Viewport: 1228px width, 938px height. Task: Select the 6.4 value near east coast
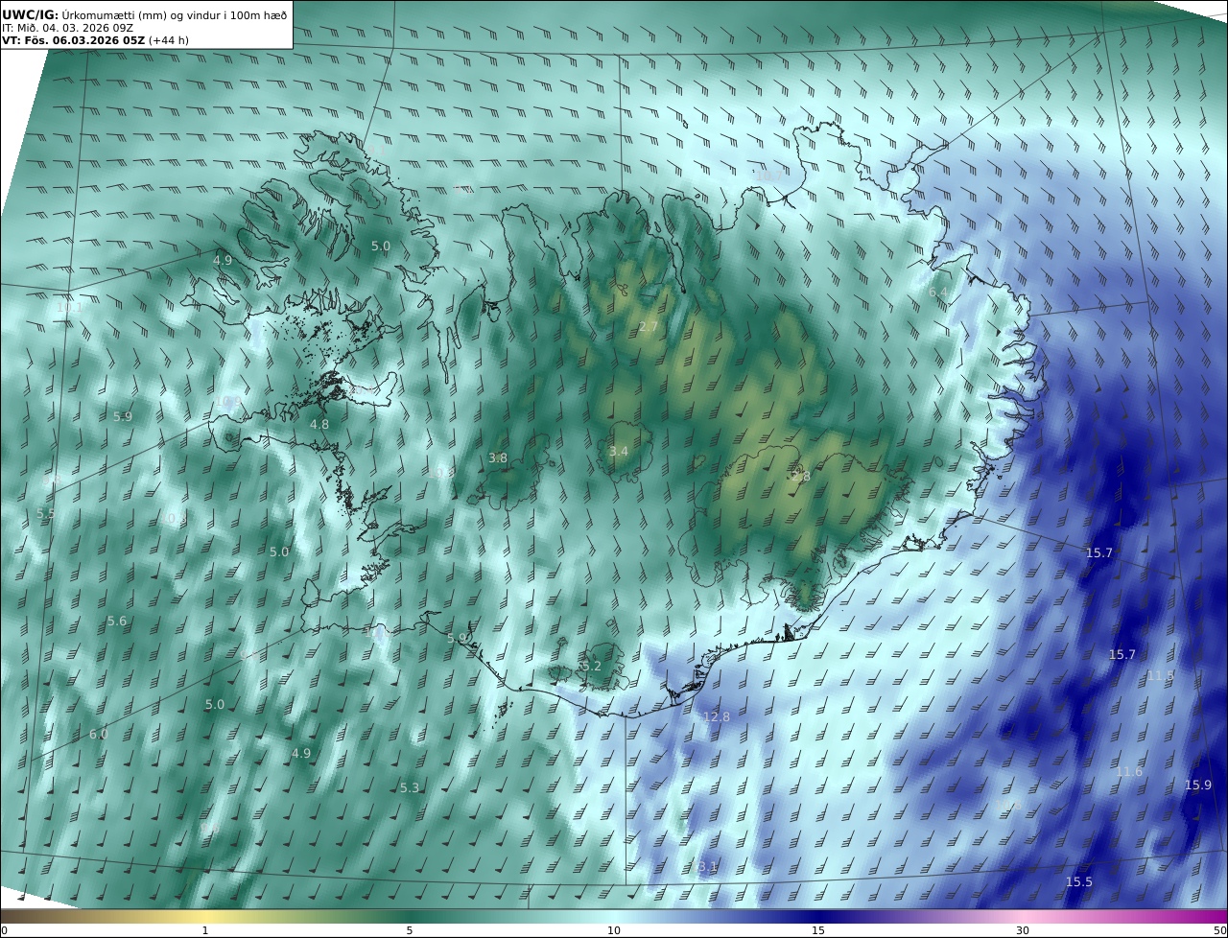[x=938, y=292]
